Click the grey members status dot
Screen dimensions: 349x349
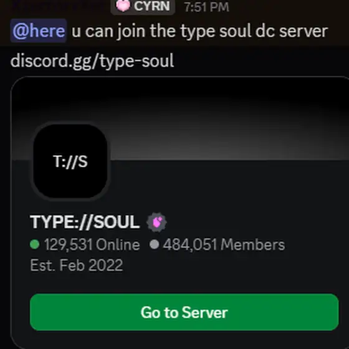click(155, 244)
